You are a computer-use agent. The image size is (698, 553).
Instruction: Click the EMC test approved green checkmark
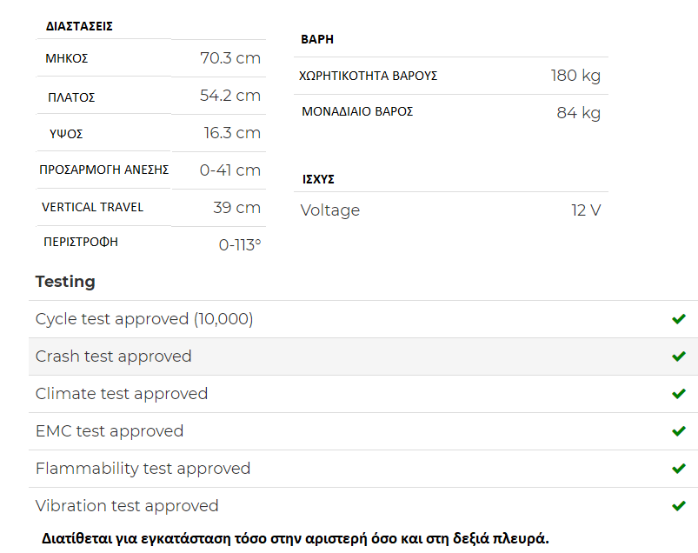tap(678, 431)
